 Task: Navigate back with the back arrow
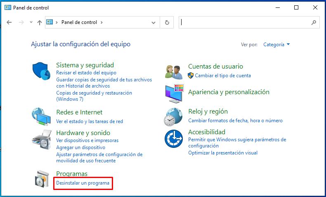[9, 23]
